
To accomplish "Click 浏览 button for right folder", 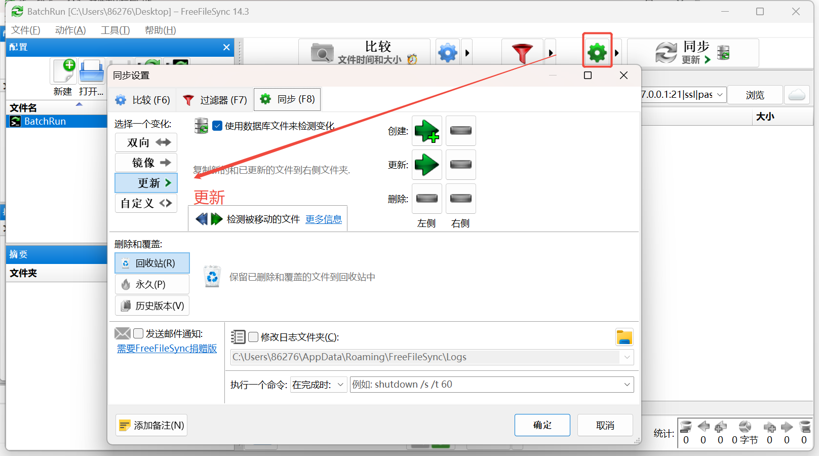I will tap(755, 95).
